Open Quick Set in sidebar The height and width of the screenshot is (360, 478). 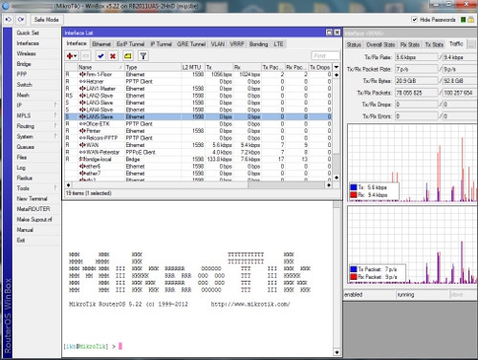click(x=28, y=32)
